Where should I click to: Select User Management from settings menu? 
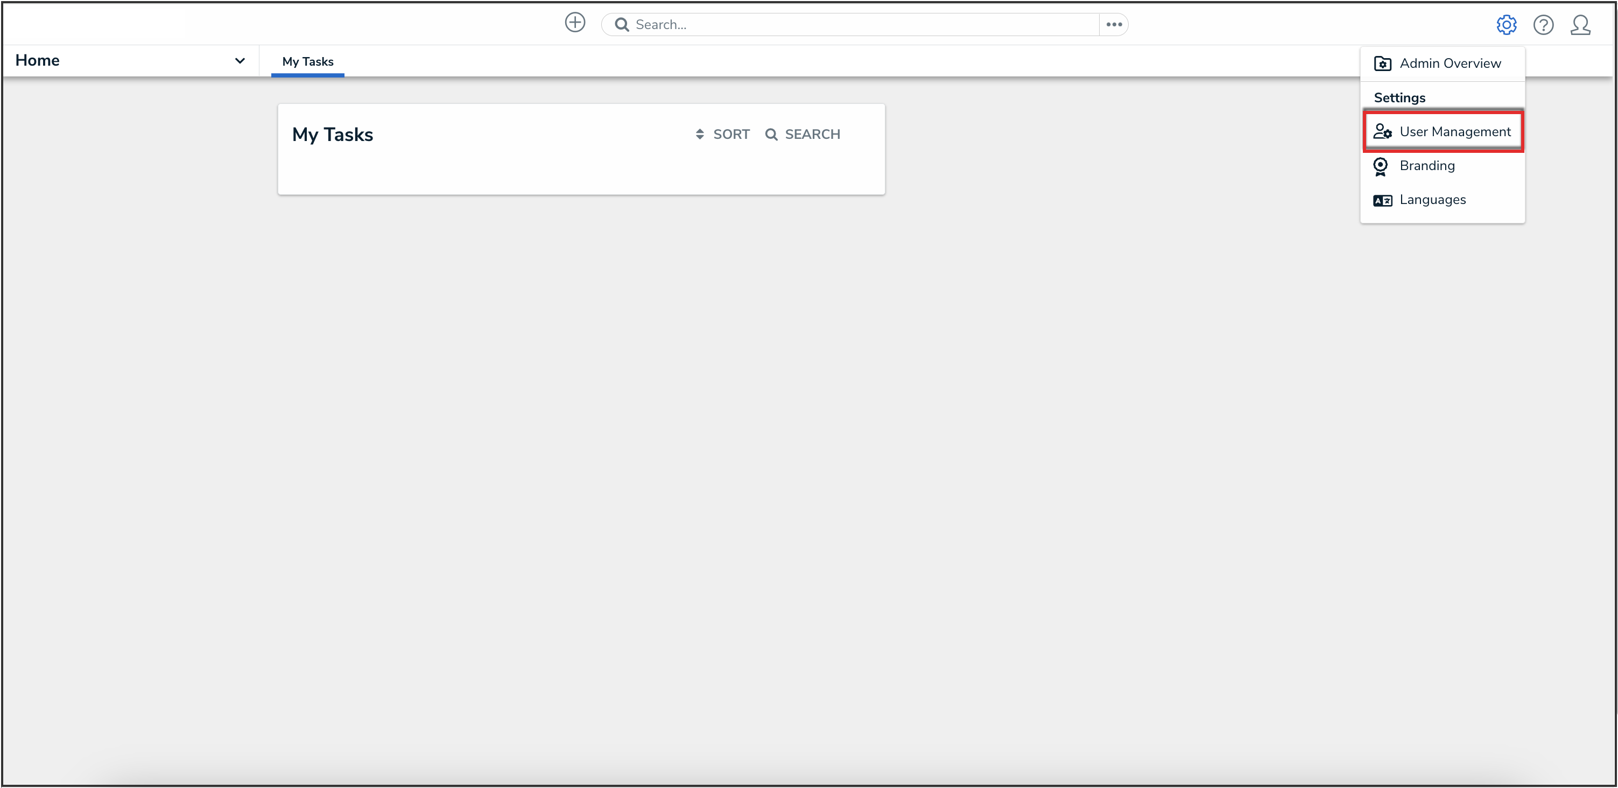1455,132
